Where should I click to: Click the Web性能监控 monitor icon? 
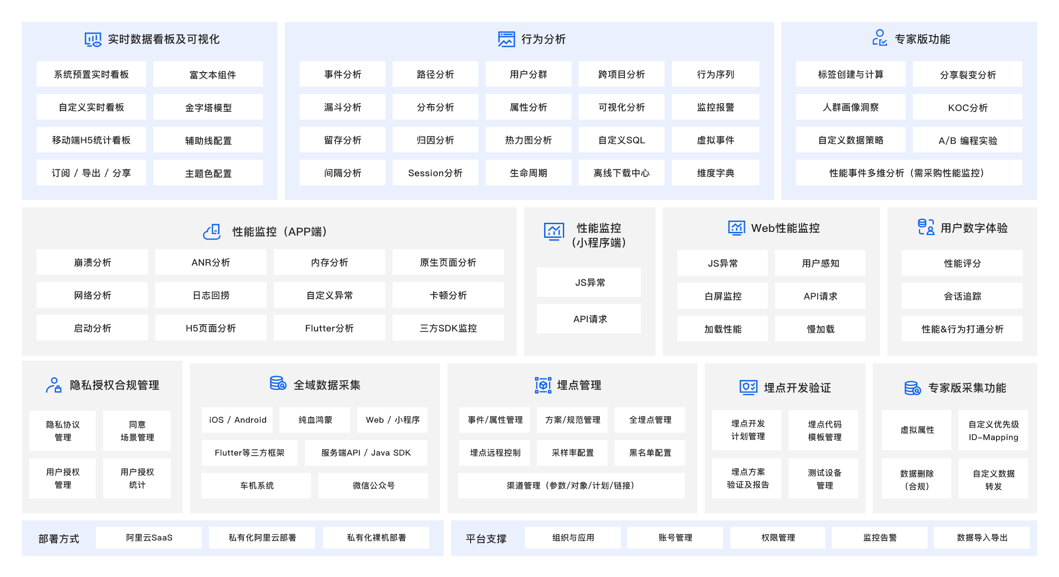[x=736, y=228]
